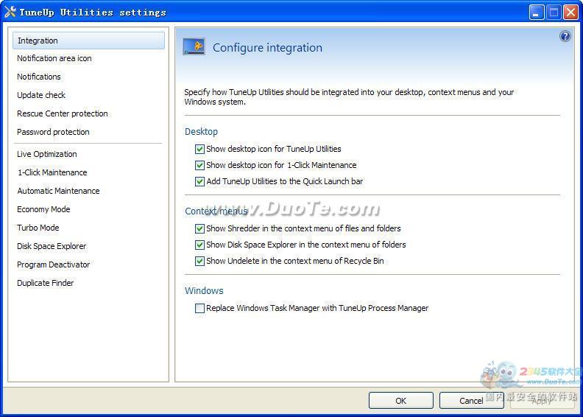Confirm settings with the OK button
583x417 pixels.
[x=400, y=401]
